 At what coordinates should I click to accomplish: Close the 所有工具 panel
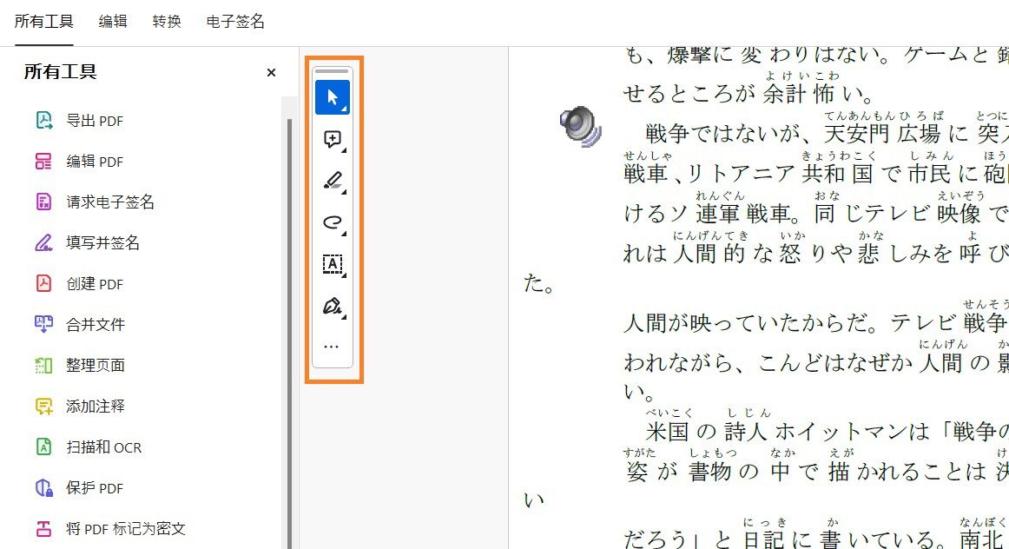pos(271,72)
